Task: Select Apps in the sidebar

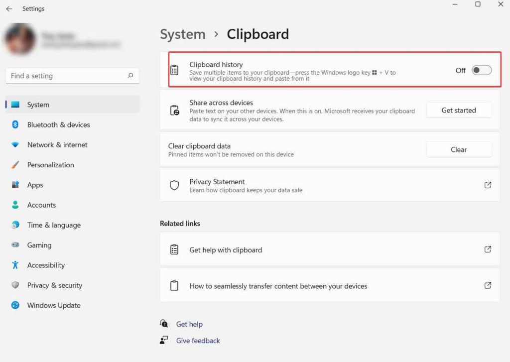Action: 35,185
